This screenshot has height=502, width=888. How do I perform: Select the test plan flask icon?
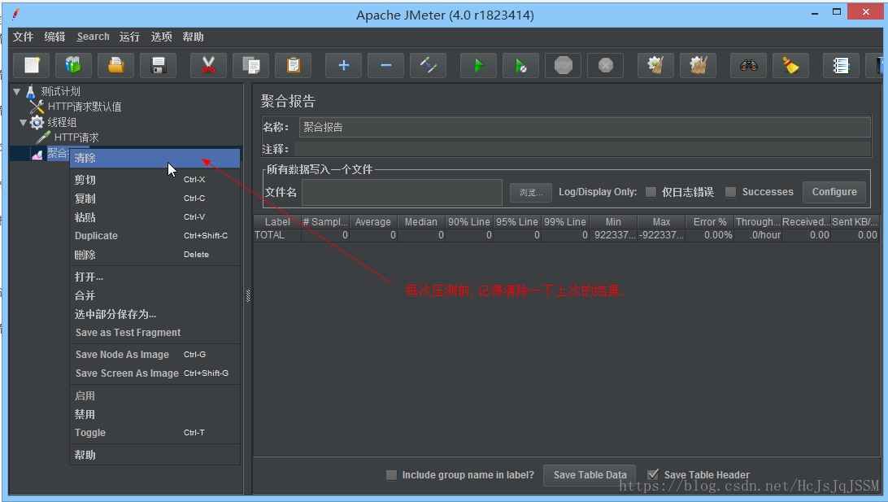coord(31,91)
